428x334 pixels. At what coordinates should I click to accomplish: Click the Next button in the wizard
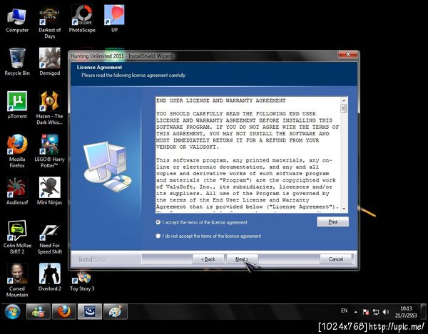[242, 259]
